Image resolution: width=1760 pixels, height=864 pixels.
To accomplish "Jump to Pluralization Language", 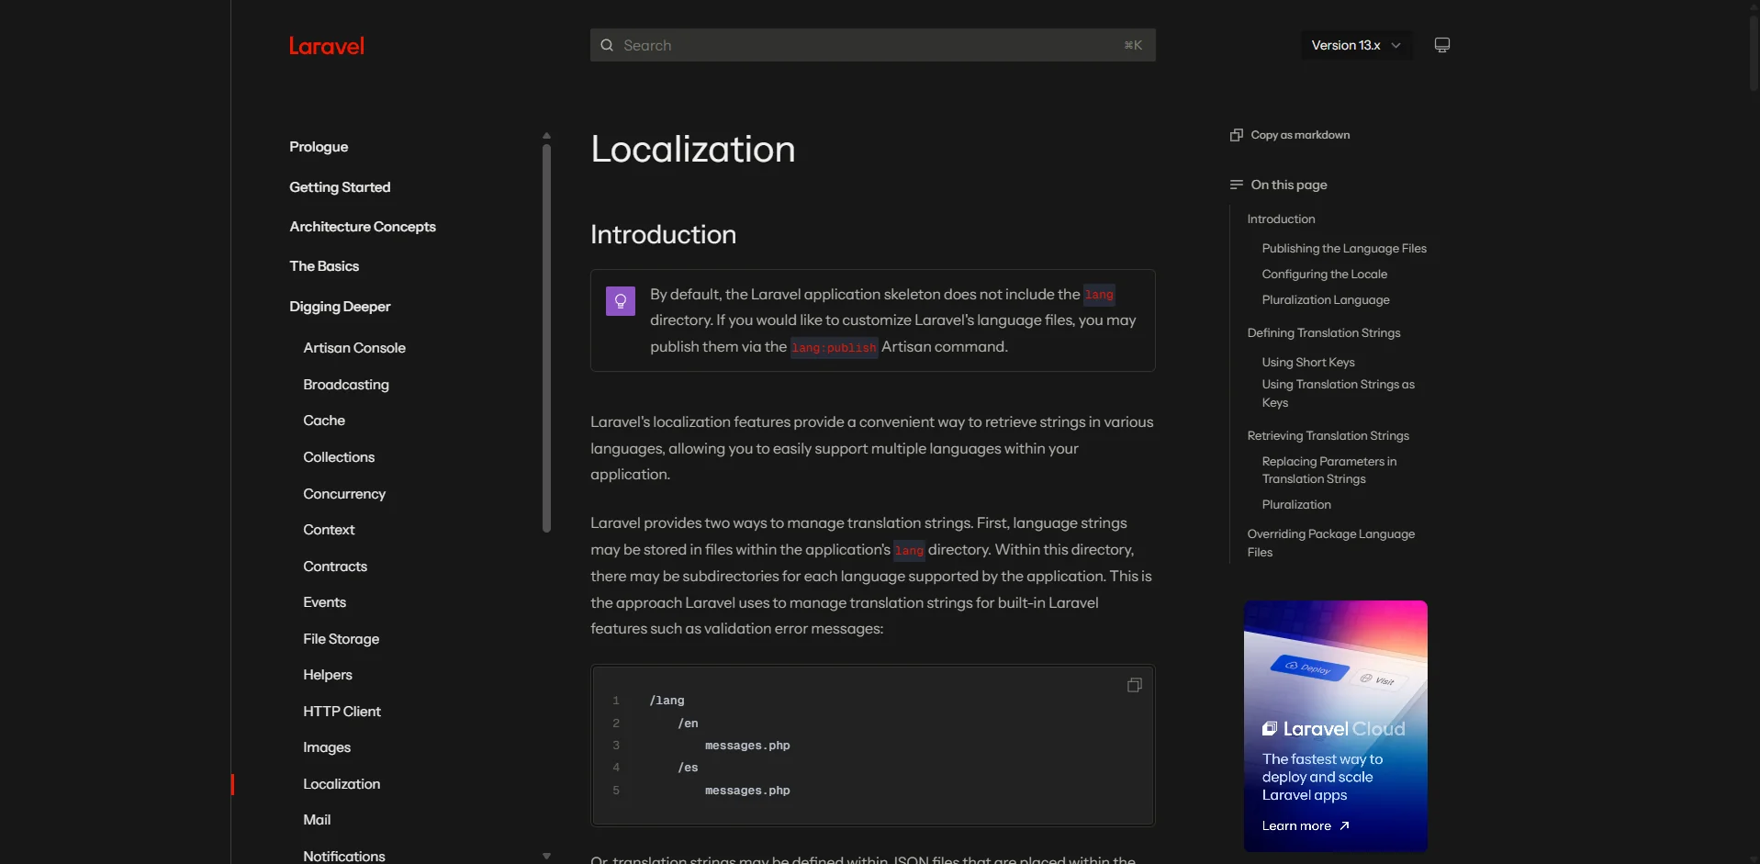I will (1325, 300).
